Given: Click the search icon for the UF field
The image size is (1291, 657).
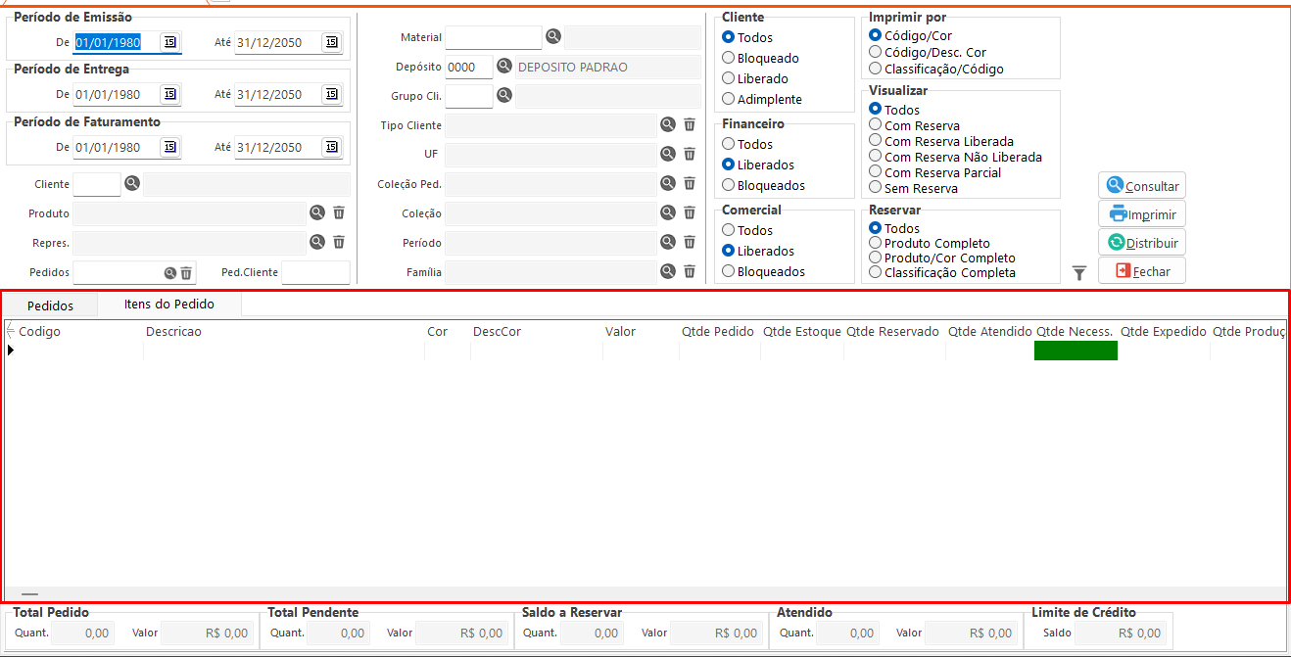Looking at the screenshot, I should click(x=668, y=155).
